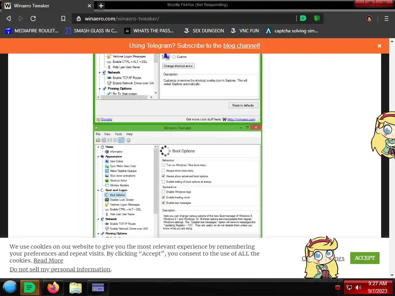Click the page scrollbar down arrow
395x296 pixels.
click(392, 275)
